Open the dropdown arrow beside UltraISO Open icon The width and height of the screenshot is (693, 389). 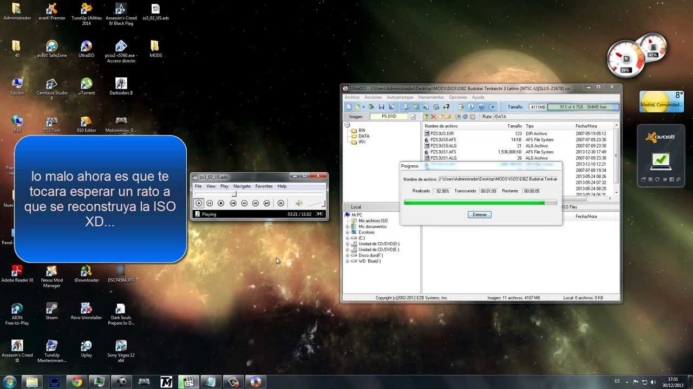[363, 107]
